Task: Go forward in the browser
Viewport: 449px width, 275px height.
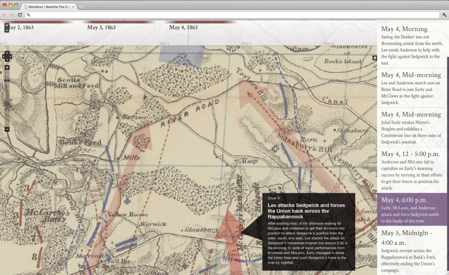Action: click(12, 14)
